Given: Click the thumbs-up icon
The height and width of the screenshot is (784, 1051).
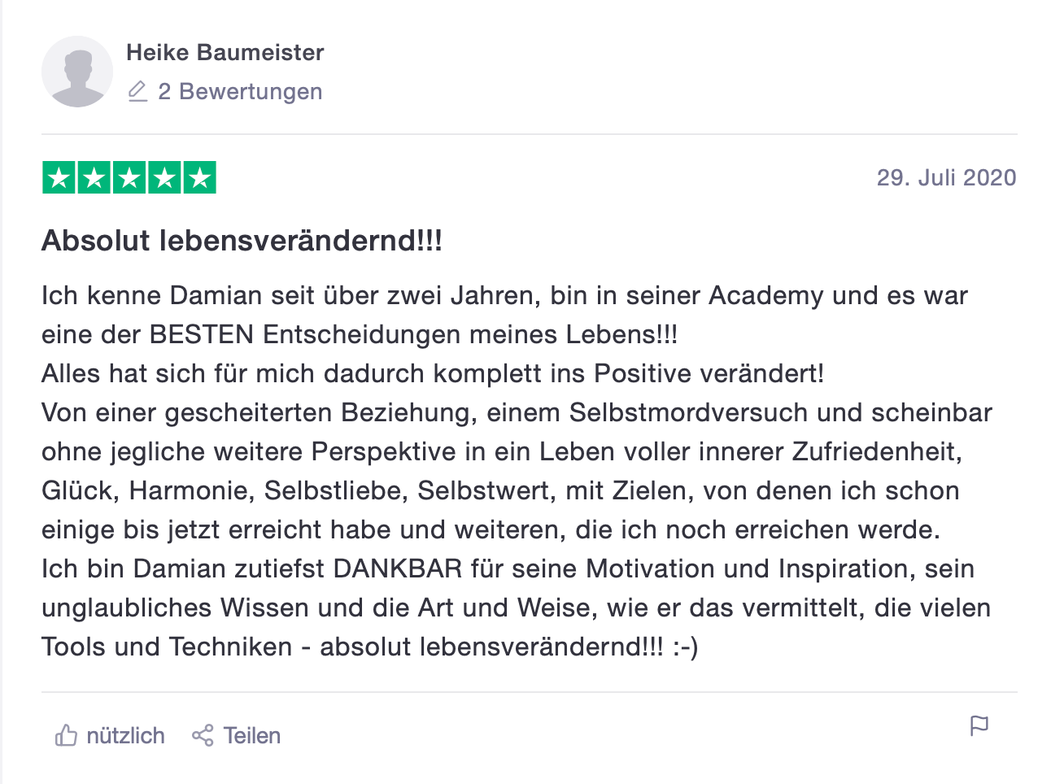Looking at the screenshot, I should coord(66,735).
